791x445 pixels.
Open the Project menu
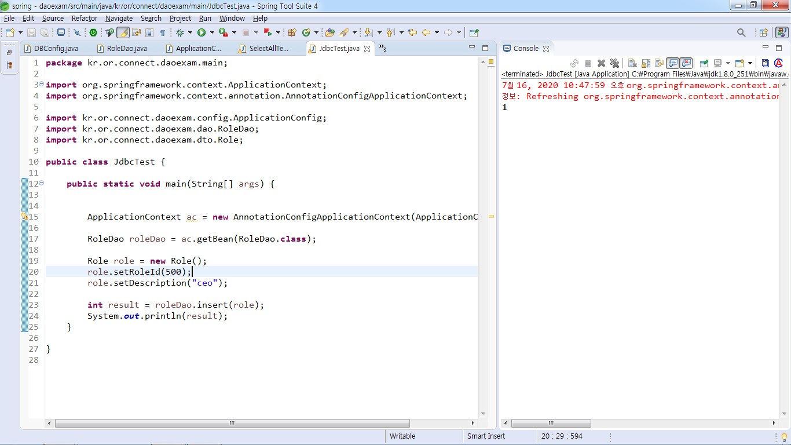pos(180,19)
